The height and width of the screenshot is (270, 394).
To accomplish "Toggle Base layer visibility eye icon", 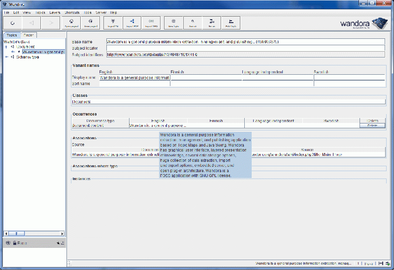I will (8, 243).
